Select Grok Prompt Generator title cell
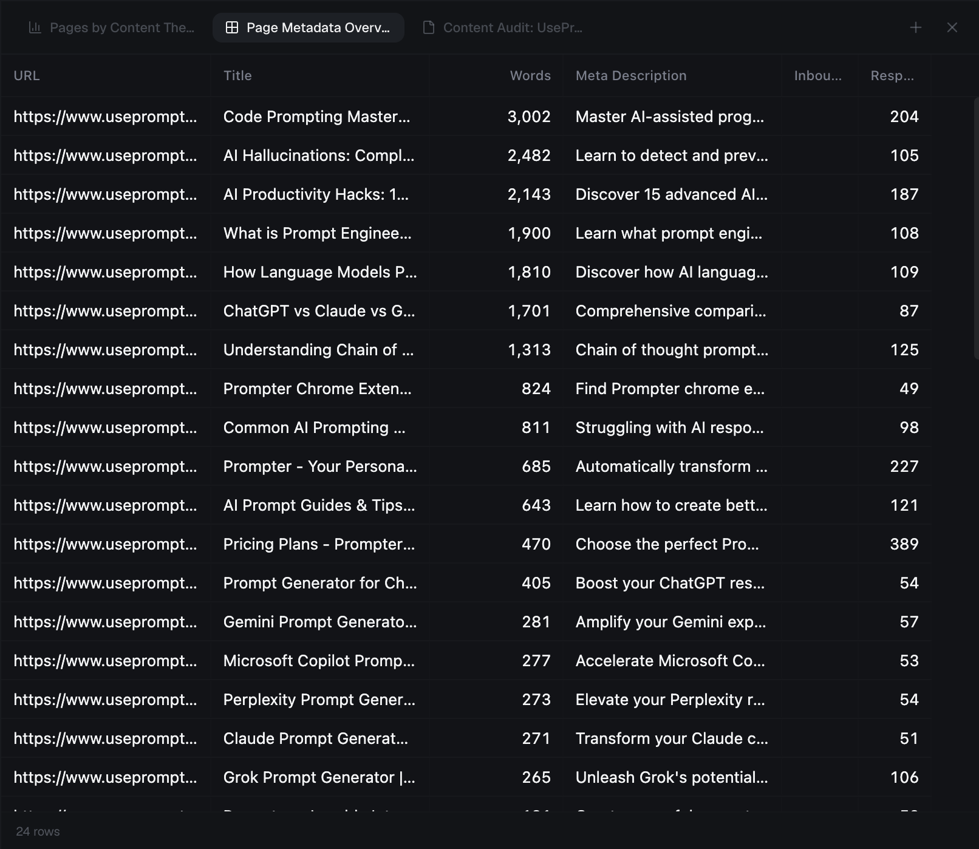Viewport: 979px width, 849px height. point(319,777)
